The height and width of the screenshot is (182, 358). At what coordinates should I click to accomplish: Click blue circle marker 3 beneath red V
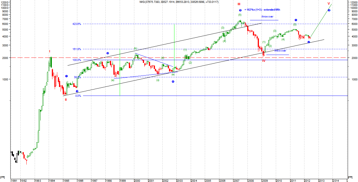click(329, 10)
